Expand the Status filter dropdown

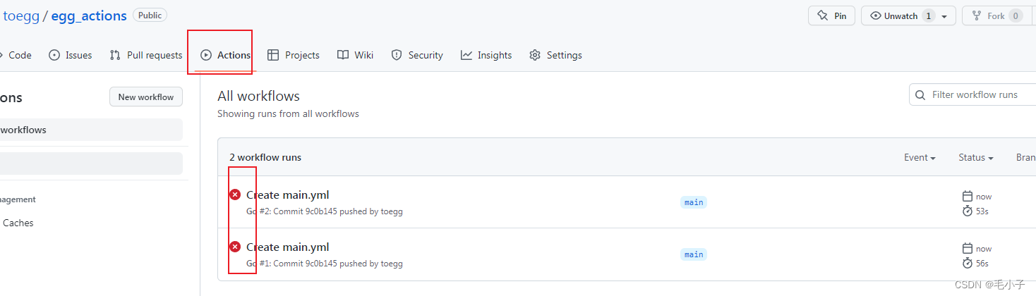click(x=975, y=157)
